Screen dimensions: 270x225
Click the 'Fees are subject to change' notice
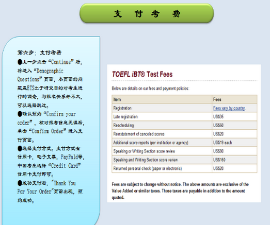click(x=180, y=191)
